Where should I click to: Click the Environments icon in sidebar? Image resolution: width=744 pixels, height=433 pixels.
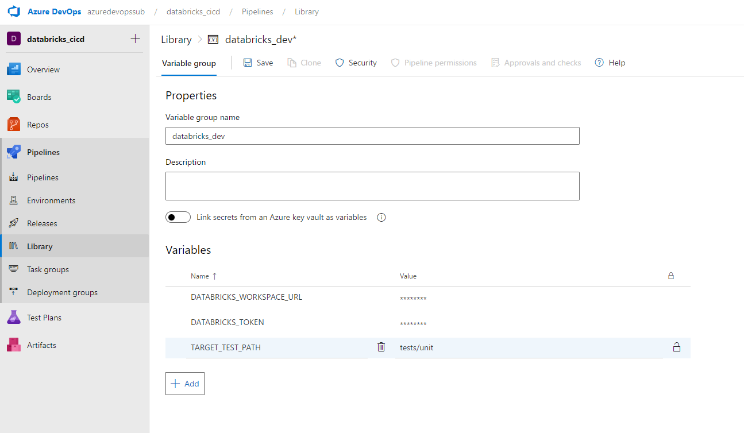[x=14, y=200]
